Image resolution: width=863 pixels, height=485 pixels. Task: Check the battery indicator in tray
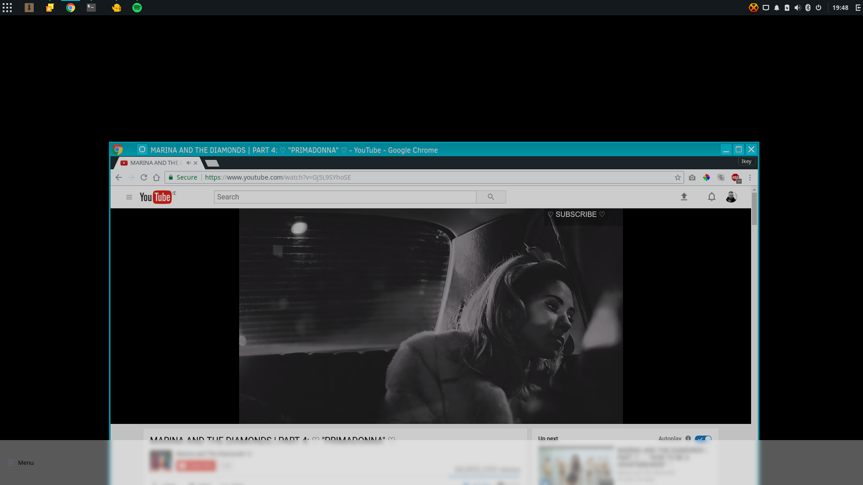tap(787, 8)
